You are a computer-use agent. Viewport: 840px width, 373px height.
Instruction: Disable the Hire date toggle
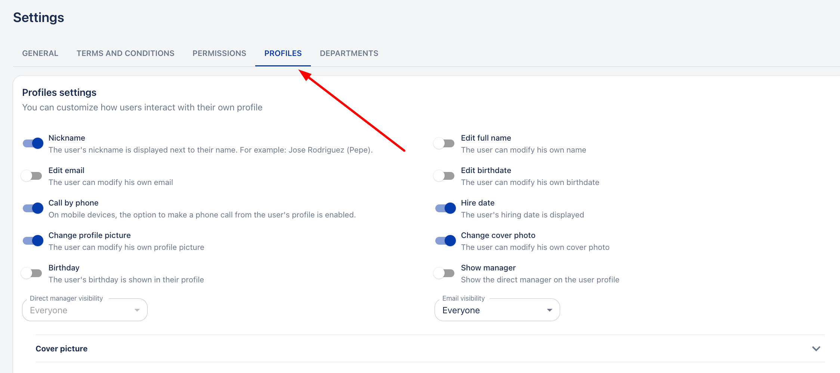pos(445,208)
